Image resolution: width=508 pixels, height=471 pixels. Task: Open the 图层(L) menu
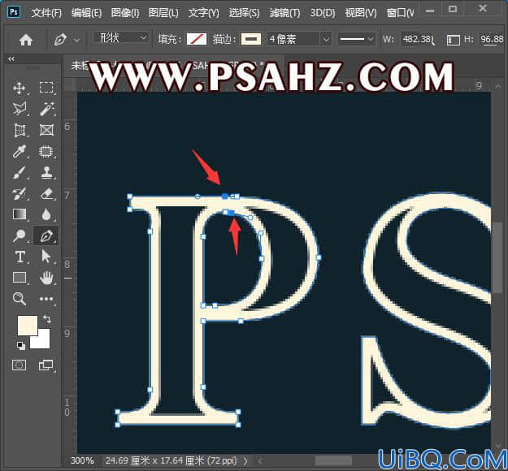point(163,13)
